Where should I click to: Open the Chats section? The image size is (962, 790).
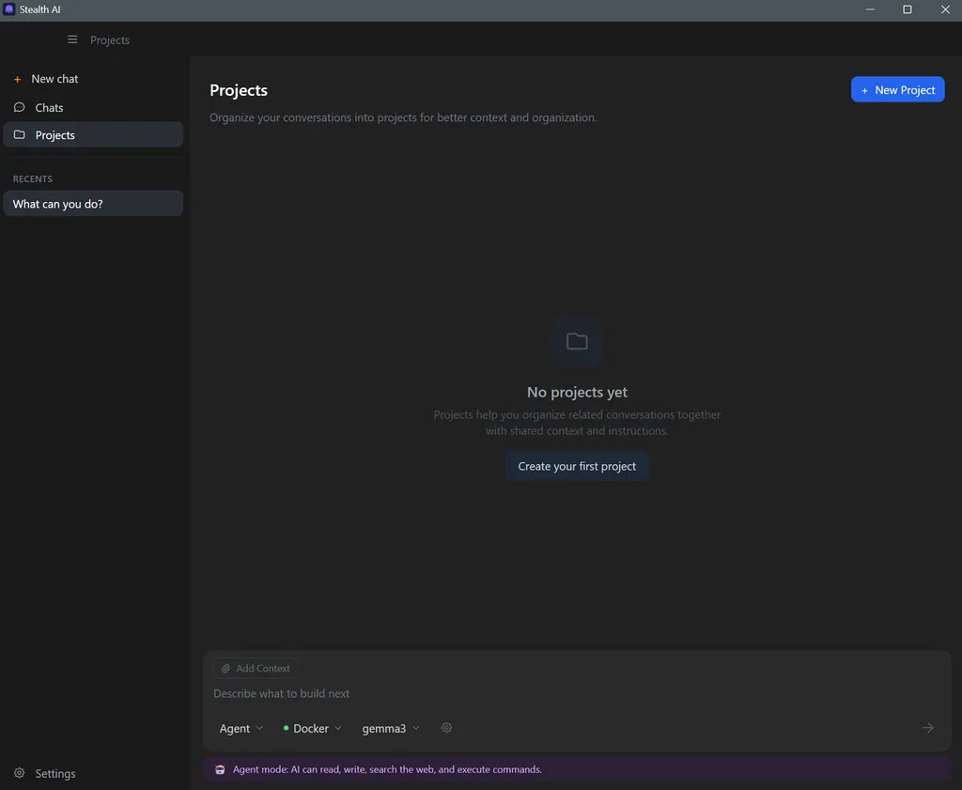(93, 107)
